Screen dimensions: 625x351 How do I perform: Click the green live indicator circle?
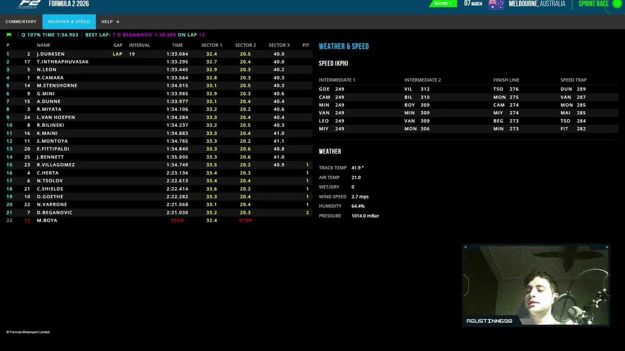pyautogui.click(x=617, y=4)
